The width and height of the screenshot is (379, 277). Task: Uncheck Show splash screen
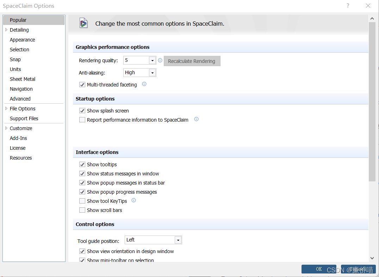pos(82,111)
